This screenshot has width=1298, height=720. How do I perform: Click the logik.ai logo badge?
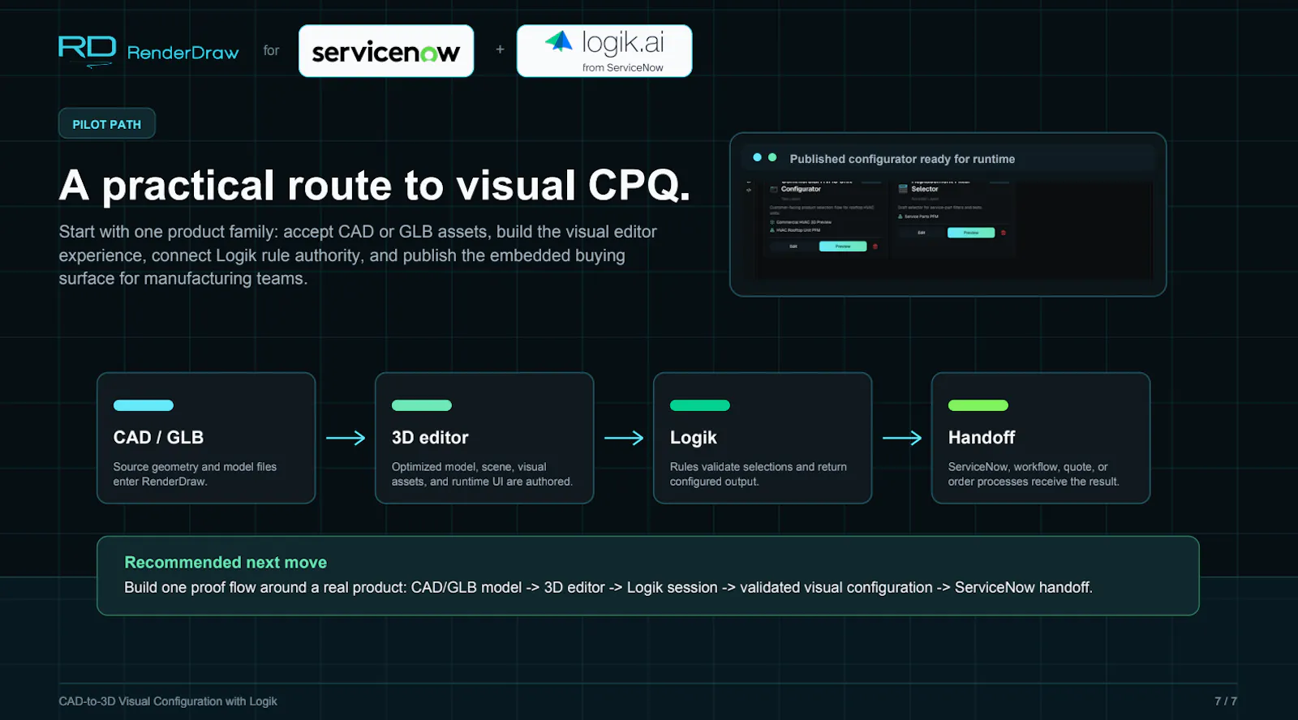604,51
